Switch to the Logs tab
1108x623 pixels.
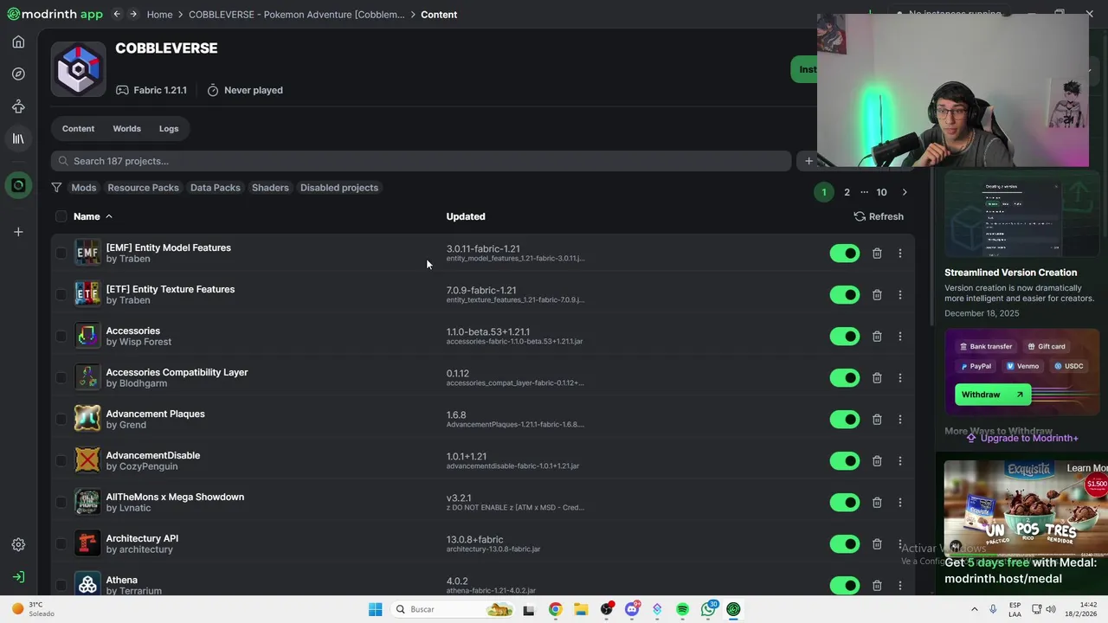click(169, 128)
